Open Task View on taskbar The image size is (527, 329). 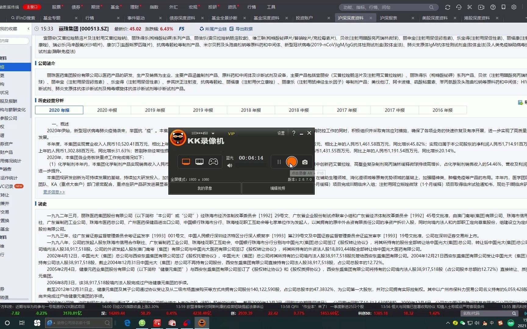pos(22,323)
